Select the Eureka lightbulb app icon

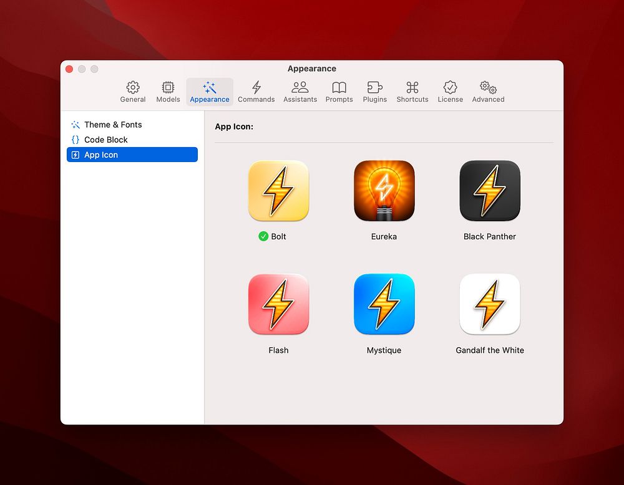[384, 191]
